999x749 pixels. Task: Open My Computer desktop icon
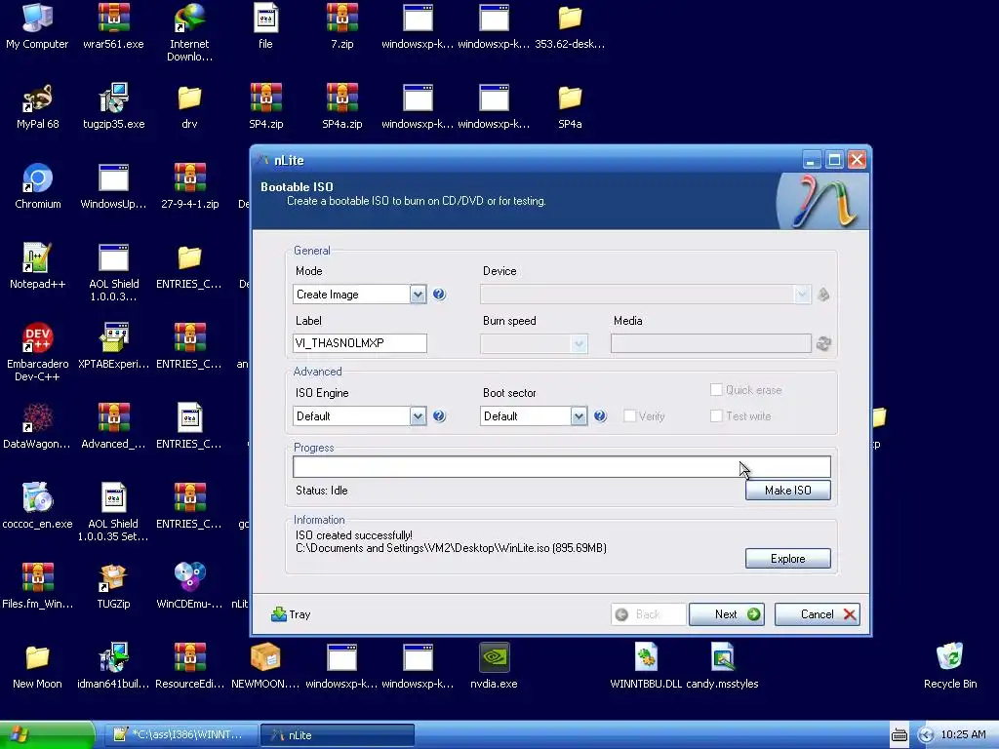(37, 26)
